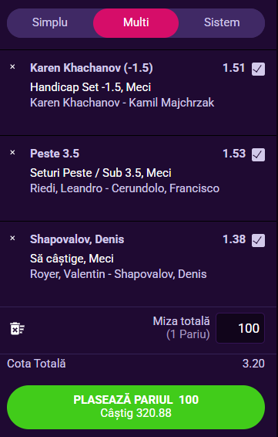Switch to the Simplu tab
This screenshot has height=437, width=278.
pos(50,22)
